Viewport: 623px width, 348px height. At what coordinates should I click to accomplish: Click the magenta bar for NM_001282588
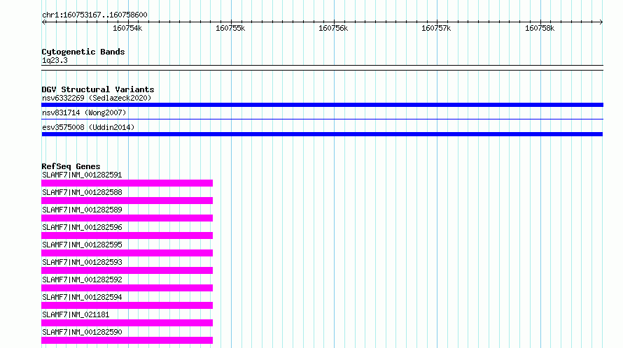point(127,201)
